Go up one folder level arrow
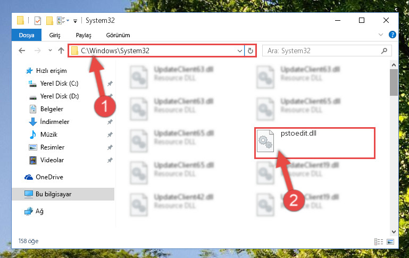409x258 pixels. coord(61,51)
